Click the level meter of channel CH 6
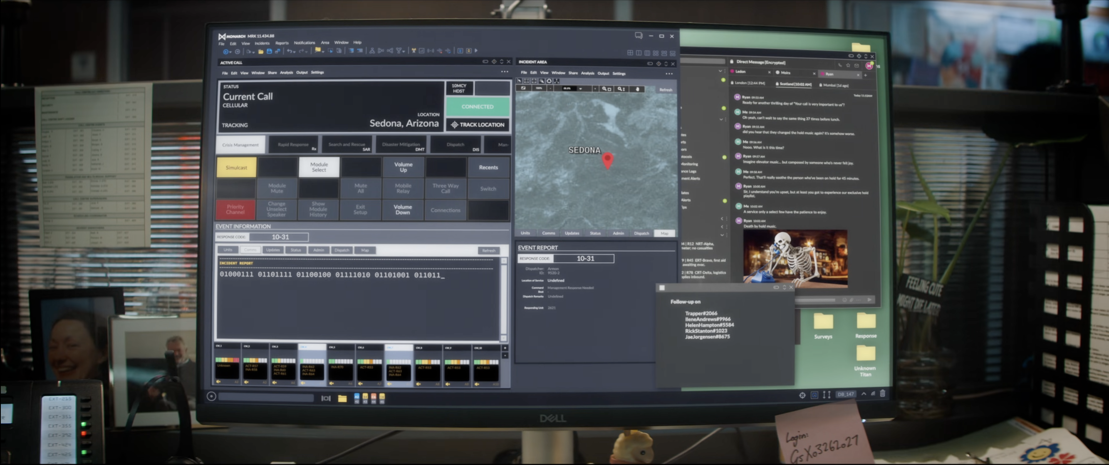Screen dimensions: 1109x465 (370, 361)
